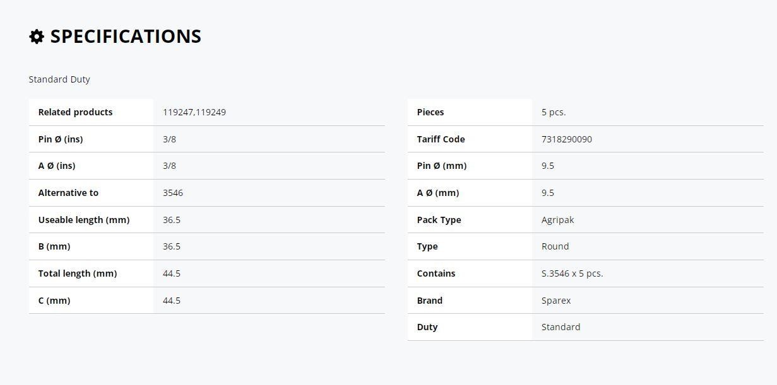
Task: Click the Total length (mm) label
Action: (77, 273)
